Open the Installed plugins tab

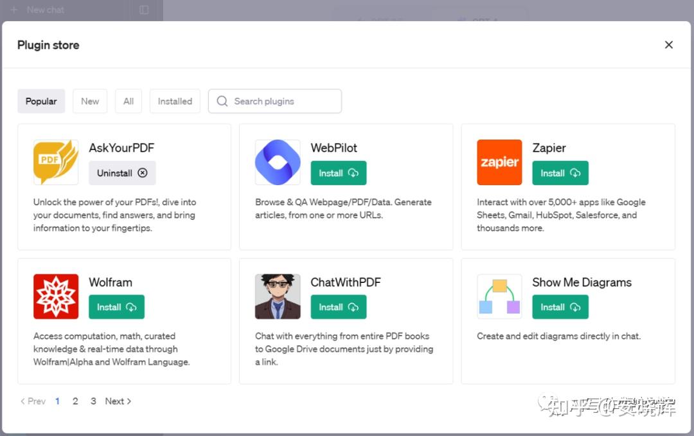pos(175,101)
